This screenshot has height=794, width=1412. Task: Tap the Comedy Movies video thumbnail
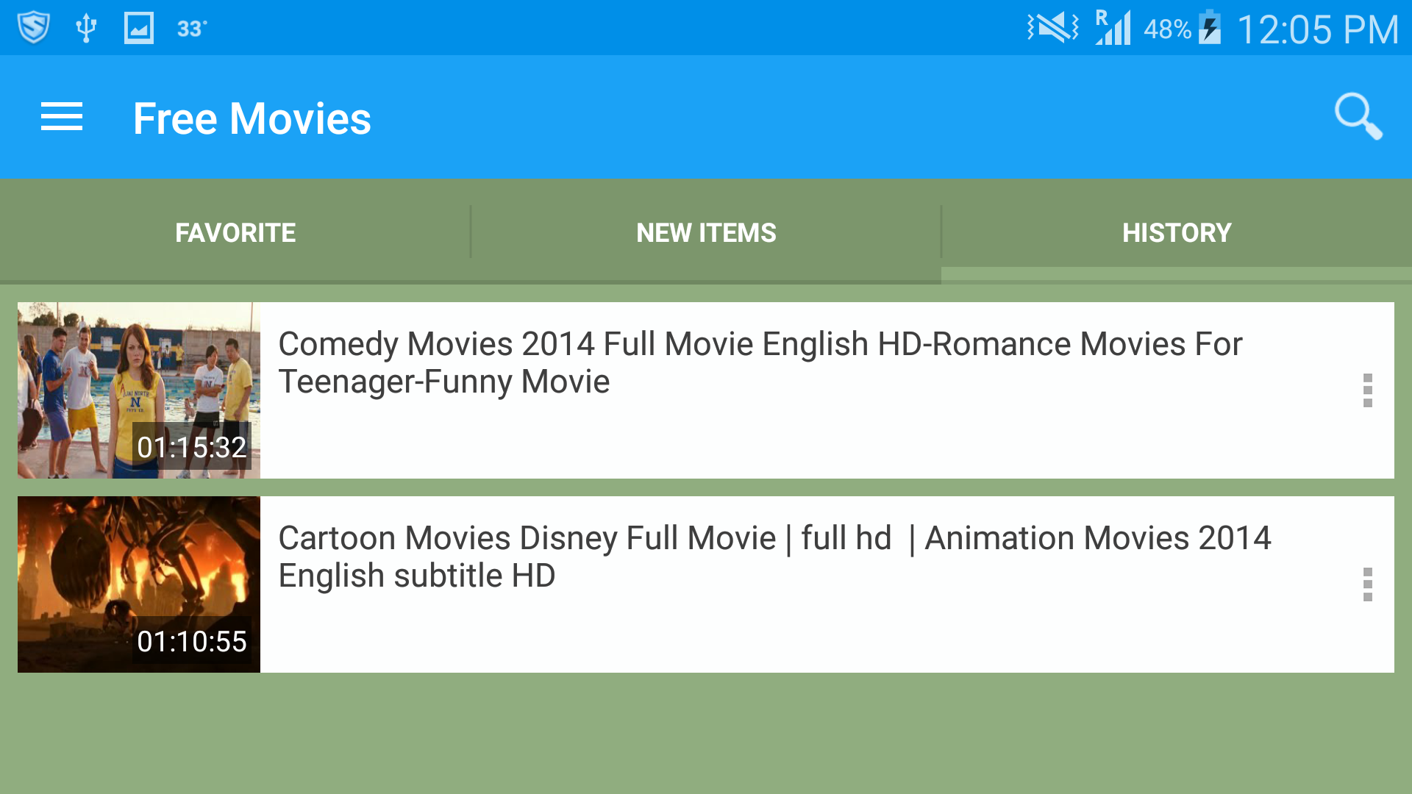click(138, 390)
